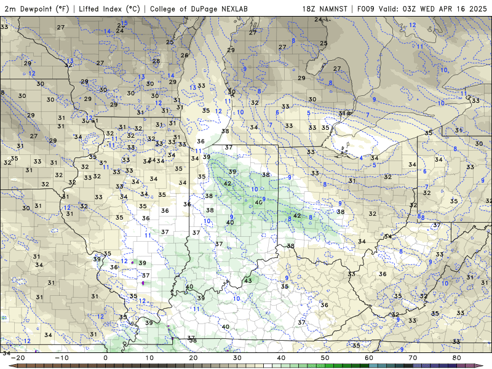Viewport: 492px width, 369px height.
Task: Click the "Lifted Index (°C)" title text
Action: [x=109, y=9]
